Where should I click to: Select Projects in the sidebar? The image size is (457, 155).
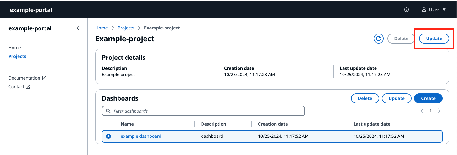click(17, 56)
